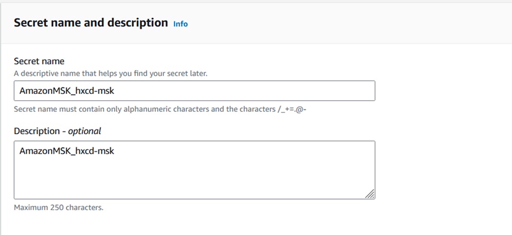This screenshot has height=235, width=512.
Task: Open the Info link beside the heading
Action: point(180,24)
